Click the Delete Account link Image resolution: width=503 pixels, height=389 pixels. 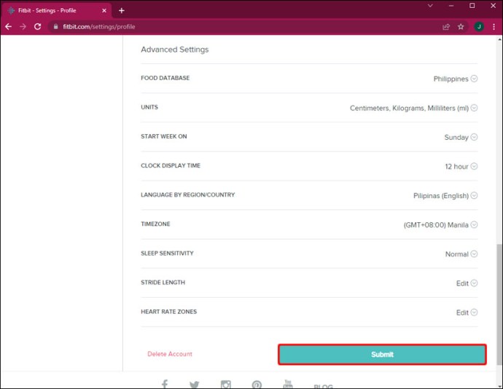point(170,354)
